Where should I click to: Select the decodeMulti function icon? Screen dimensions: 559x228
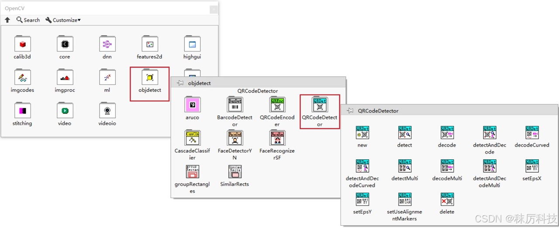[447, 166]
